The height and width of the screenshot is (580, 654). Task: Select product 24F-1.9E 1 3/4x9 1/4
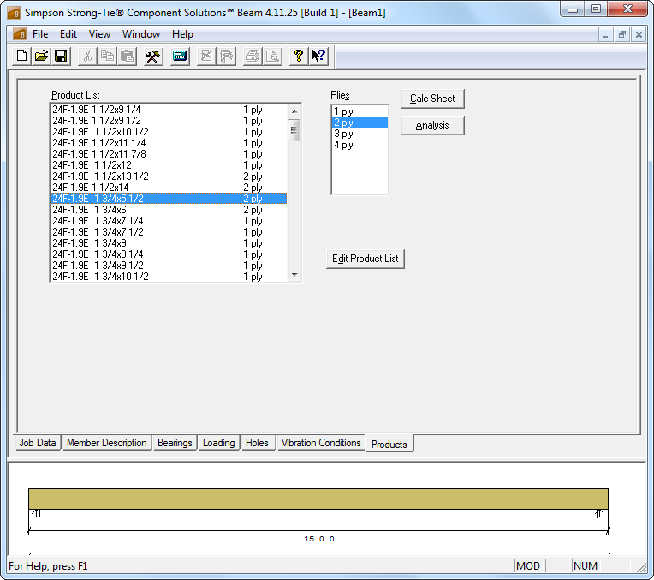pyautogui.click(x=169, y=254)
